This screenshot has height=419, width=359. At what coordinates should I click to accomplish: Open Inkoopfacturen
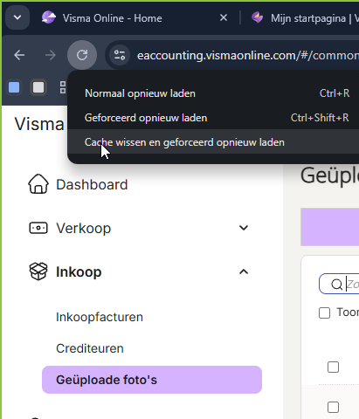pos(100,317)
